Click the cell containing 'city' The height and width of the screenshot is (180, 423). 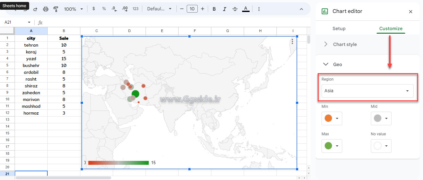[x=31, y=38]
